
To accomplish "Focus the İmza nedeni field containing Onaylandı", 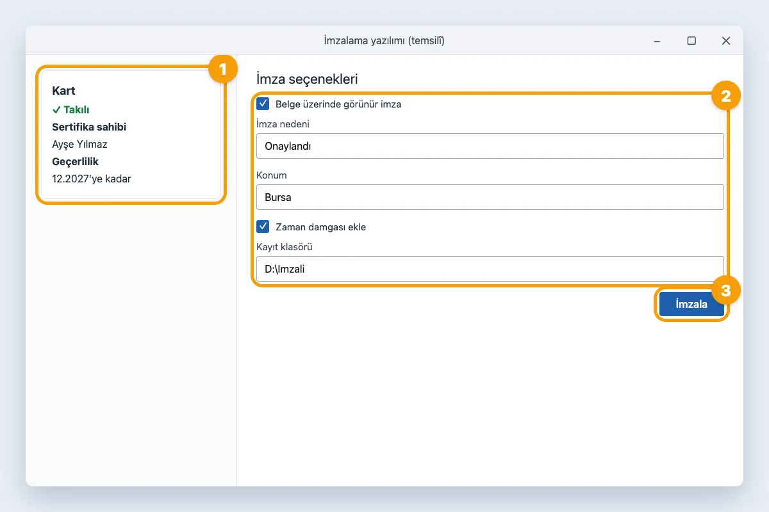I will [x=490, y=146].
